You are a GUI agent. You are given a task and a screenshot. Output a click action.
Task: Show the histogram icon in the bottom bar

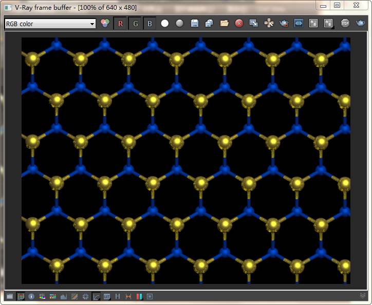point(64,296)
